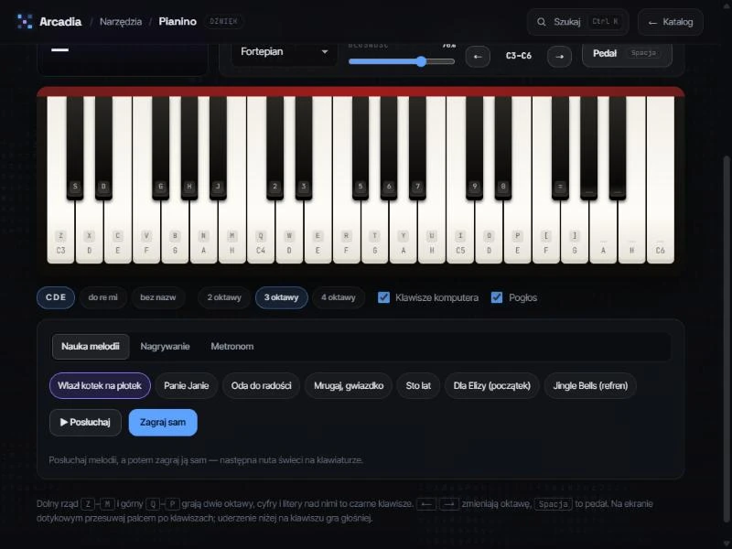This screenshot has width=732, height=549.
Task: Select the bez nazw option
Action: (x=157, y=298)
